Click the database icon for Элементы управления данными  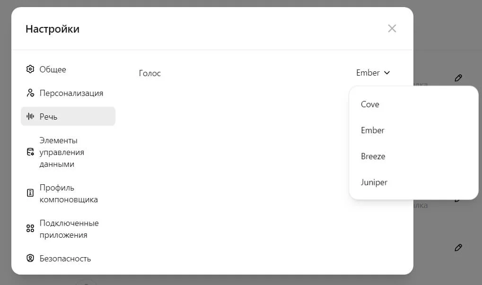point(30,152)
